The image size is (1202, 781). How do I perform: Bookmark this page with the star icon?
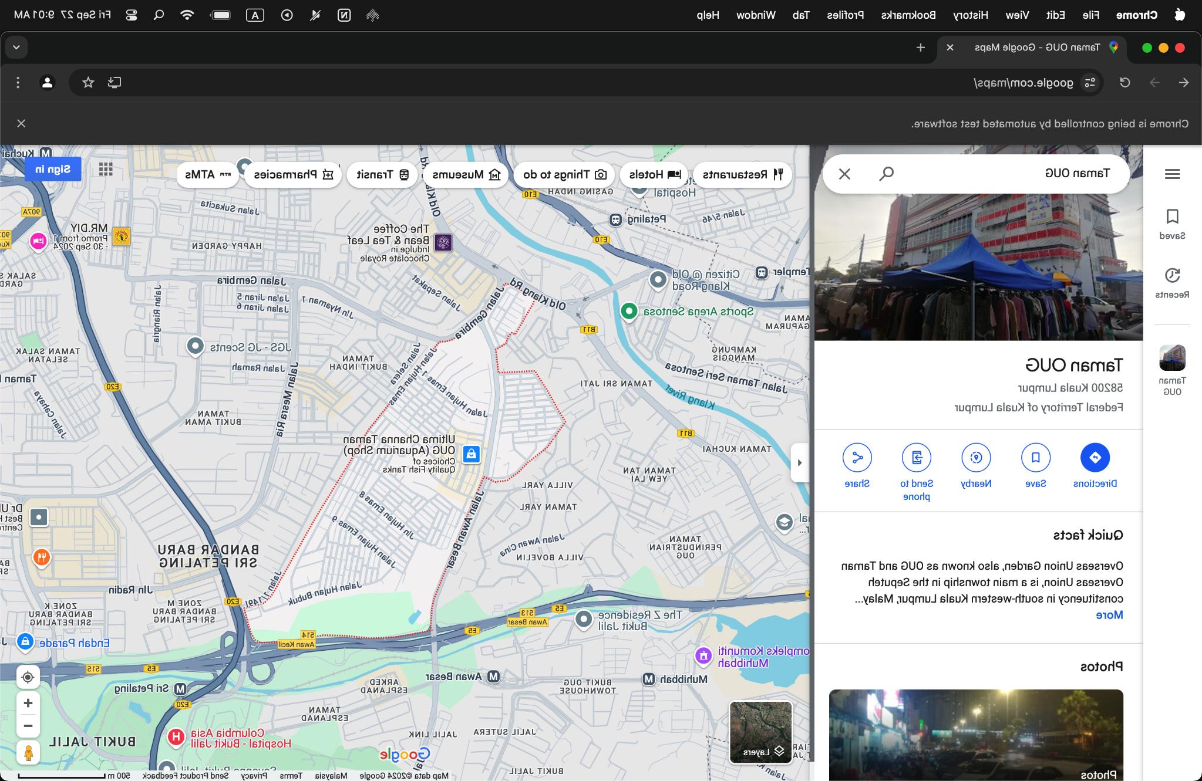[88, 83]
